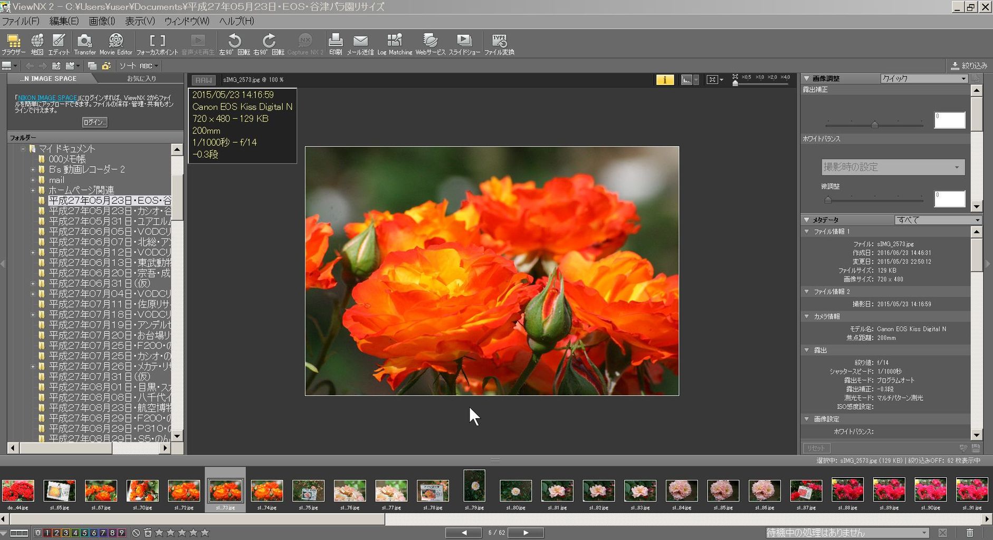Open Movie Editor from the toolbar
The image size is (993, 540).
point(116,44)
